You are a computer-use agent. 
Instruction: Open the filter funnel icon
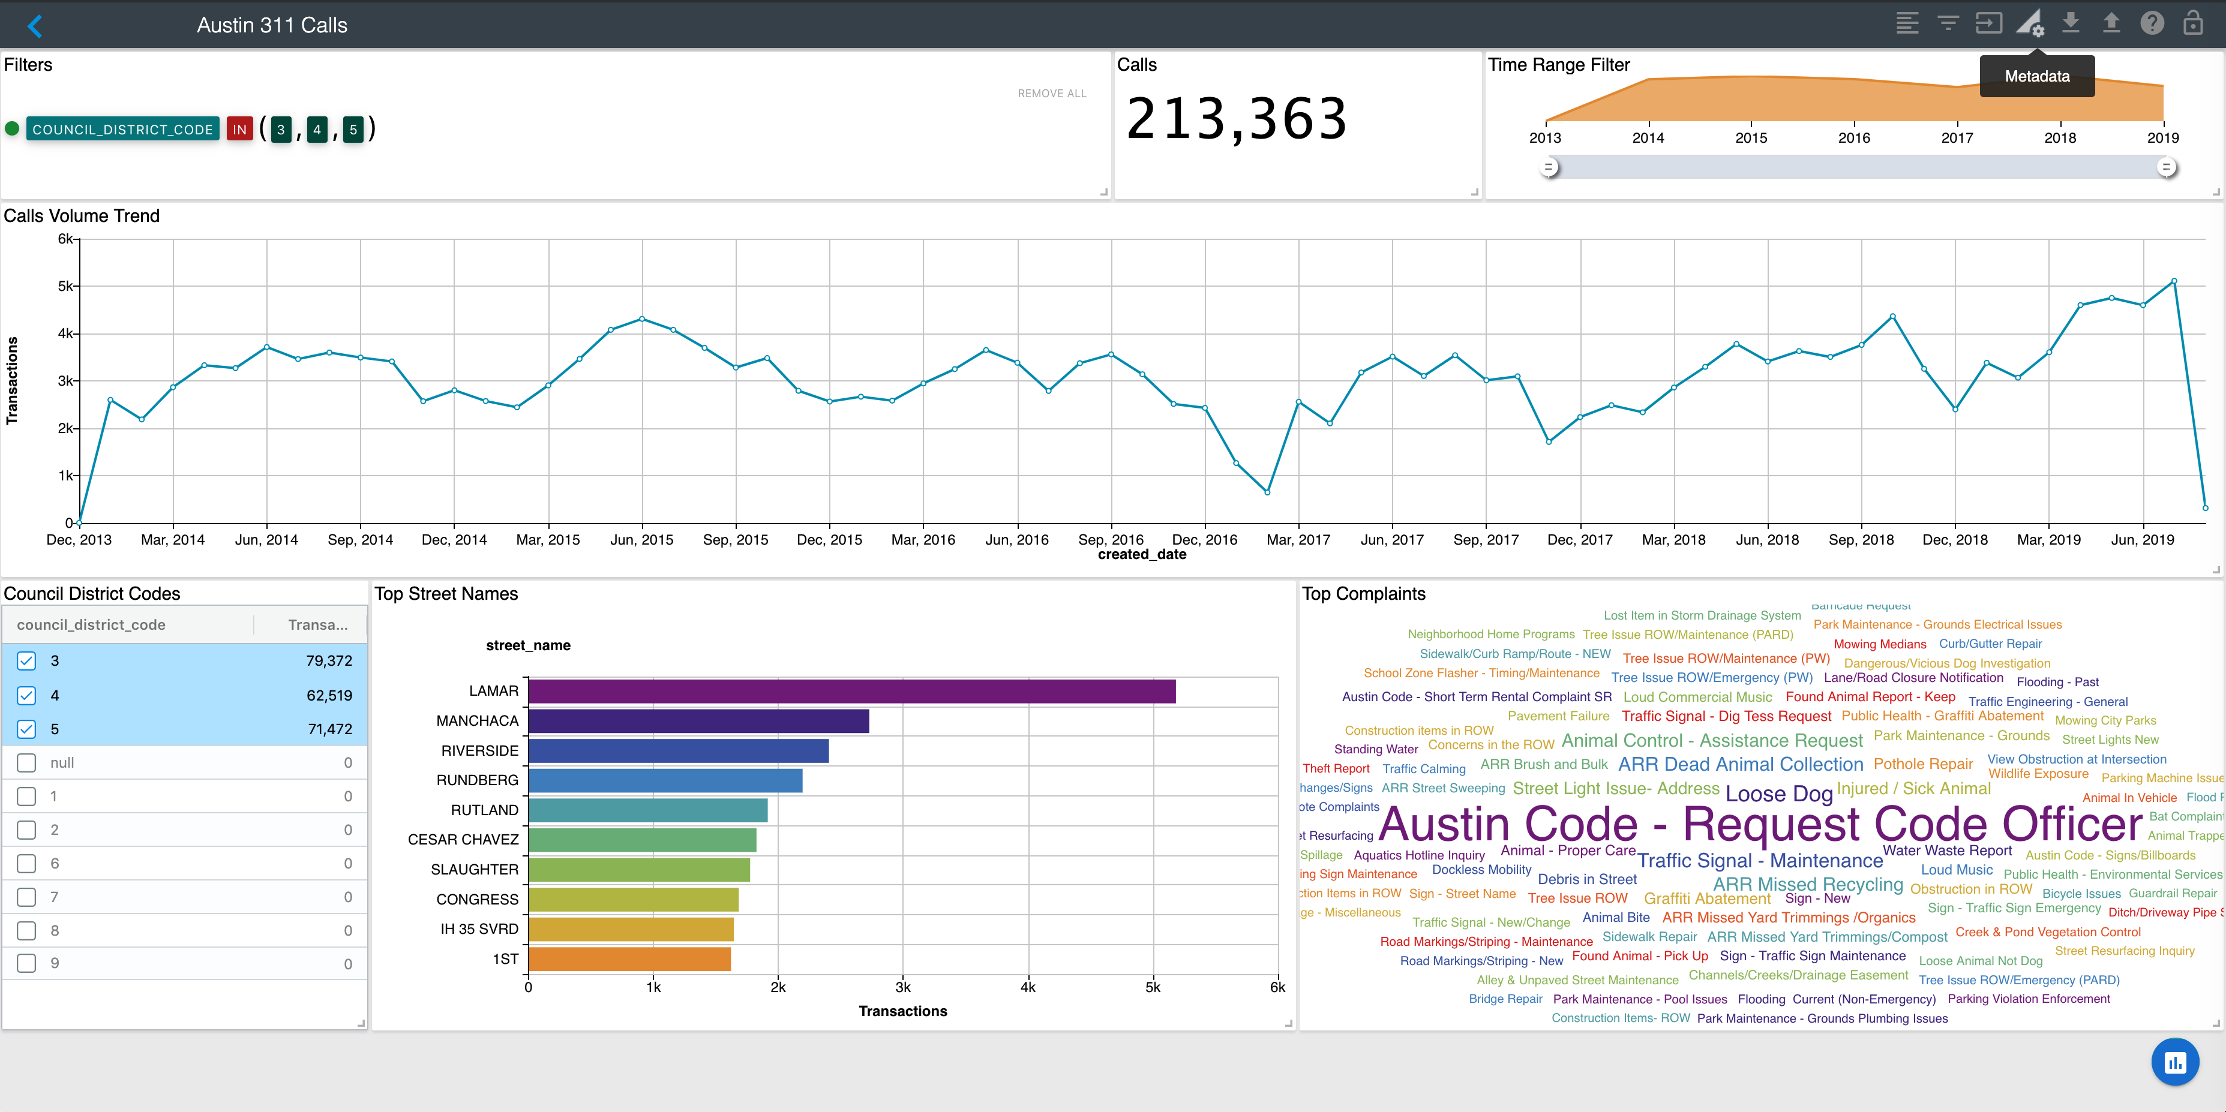(1948, 23)
